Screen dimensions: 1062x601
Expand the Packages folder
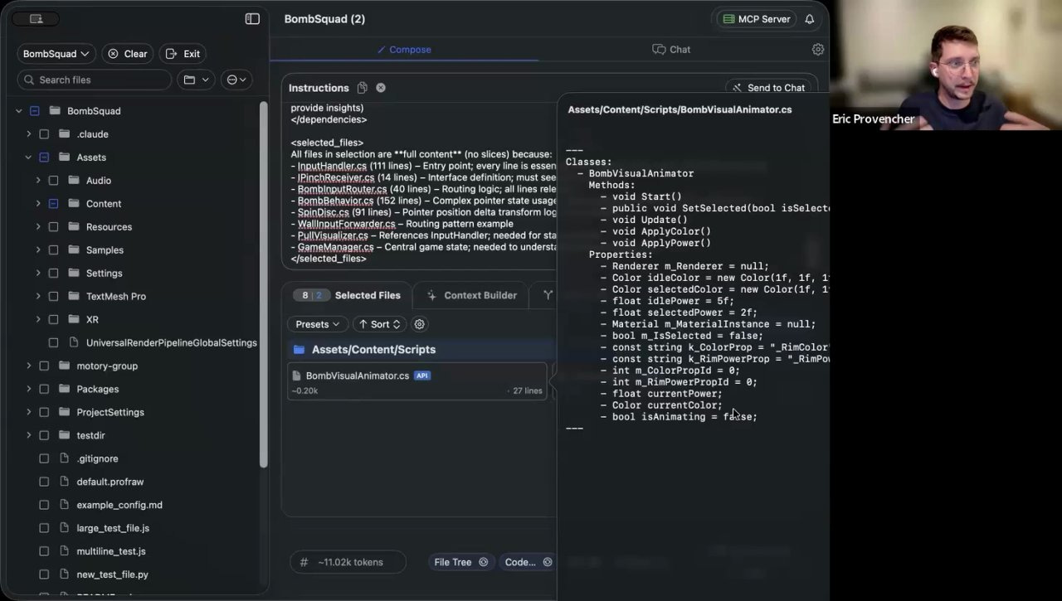point(28,390)
